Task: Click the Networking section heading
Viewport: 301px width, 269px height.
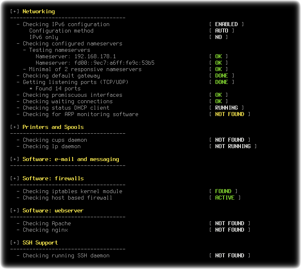Action: pos(39,12)
